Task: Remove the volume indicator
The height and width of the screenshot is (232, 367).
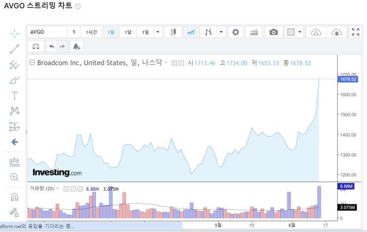Action: click(x=80, y=189)
